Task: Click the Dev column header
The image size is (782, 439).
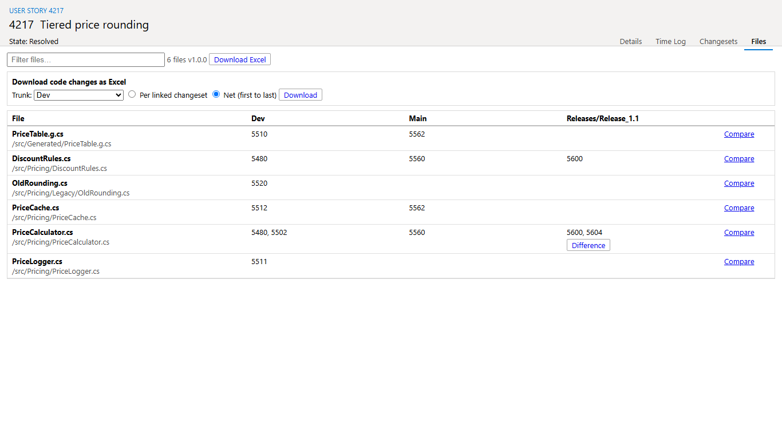Action: (x=258, y=119)
